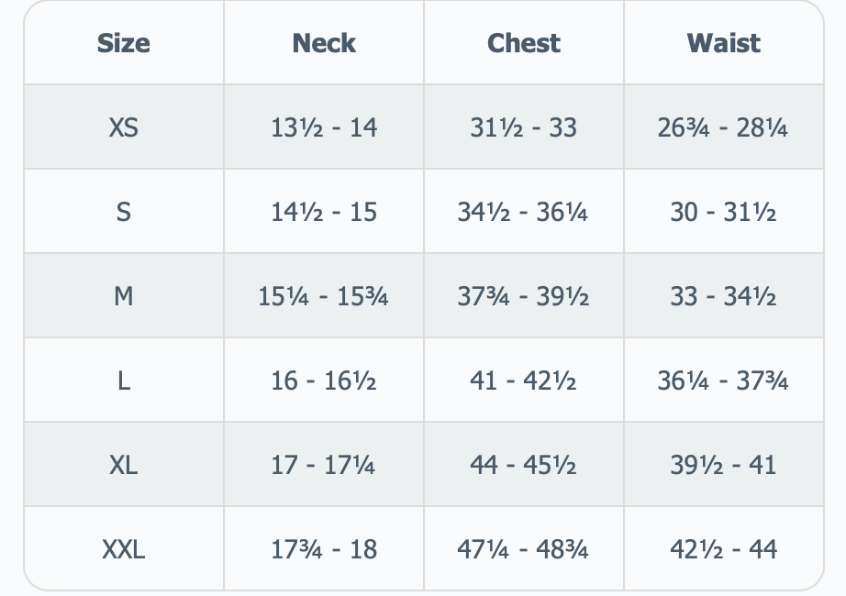Click neck value 13½ - 14
The height and width of the screenshot is (596, 846).
(324, 127)
